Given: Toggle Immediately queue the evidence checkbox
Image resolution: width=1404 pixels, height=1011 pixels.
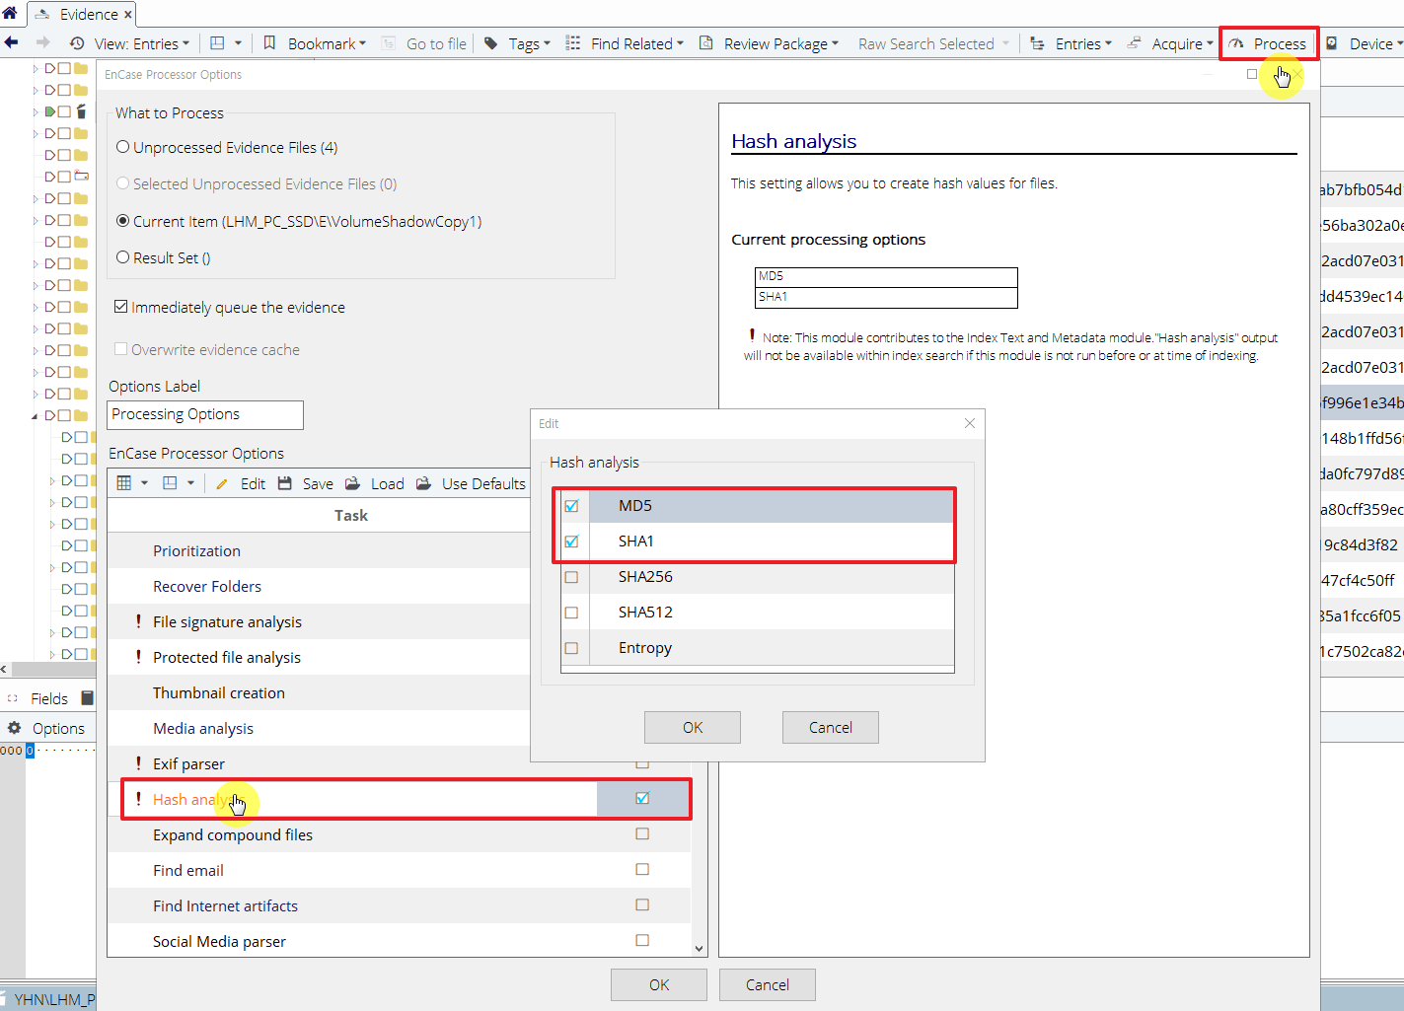Looking at the screenshot, I should 120,307.
